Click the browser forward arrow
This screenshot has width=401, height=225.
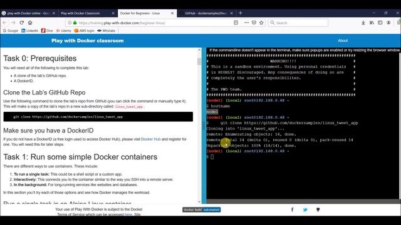tap(13, 22)
